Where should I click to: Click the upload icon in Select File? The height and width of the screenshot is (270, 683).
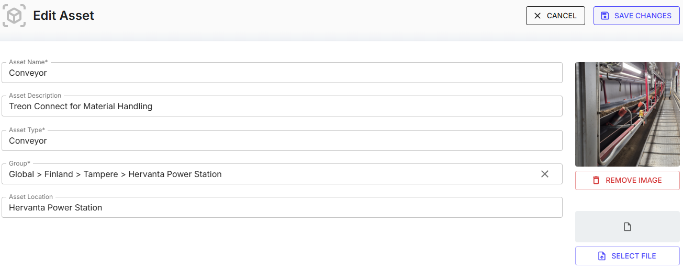point(602,256)
